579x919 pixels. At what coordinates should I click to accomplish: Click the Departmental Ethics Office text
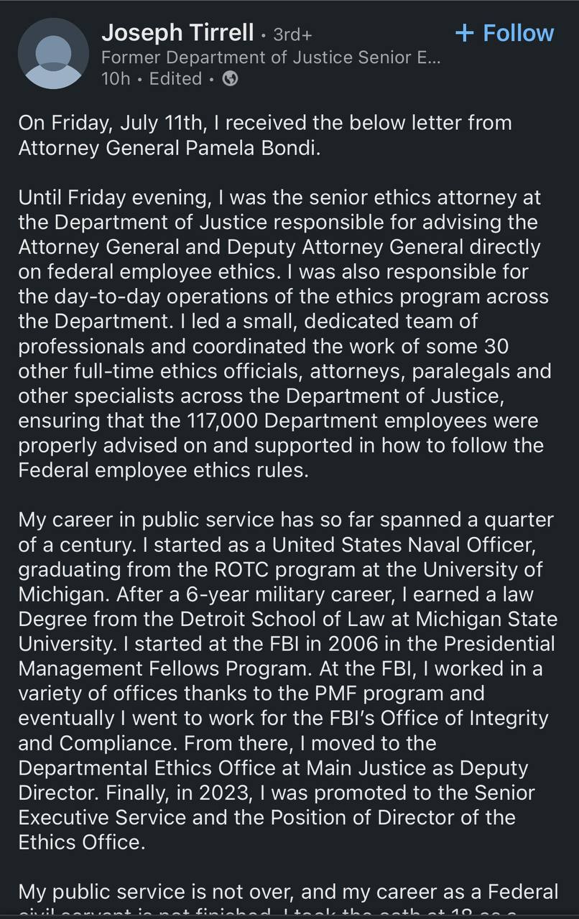coord(159,768)
